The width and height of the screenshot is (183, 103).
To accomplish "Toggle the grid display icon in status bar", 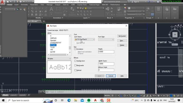I will tap(112, 96).
